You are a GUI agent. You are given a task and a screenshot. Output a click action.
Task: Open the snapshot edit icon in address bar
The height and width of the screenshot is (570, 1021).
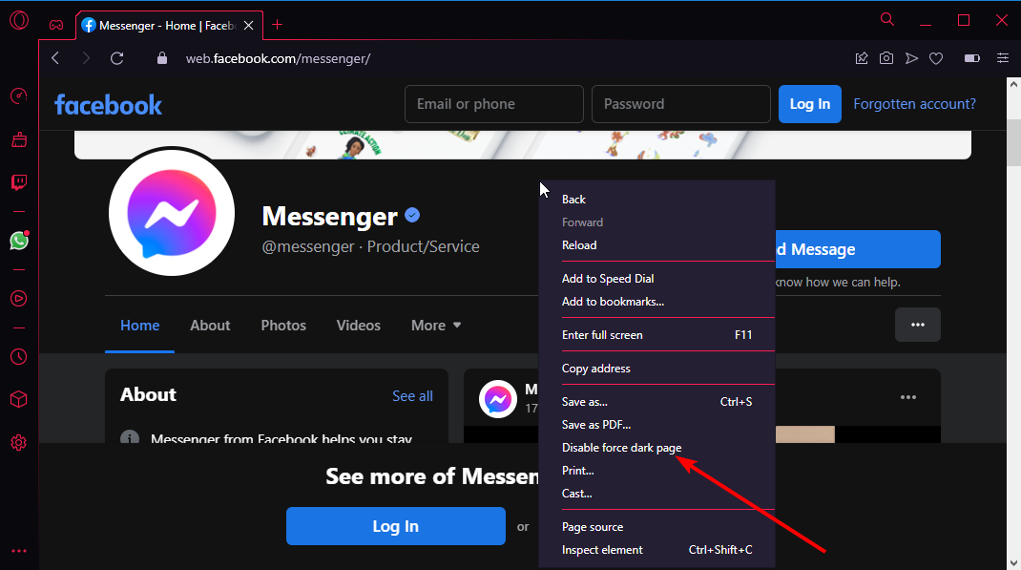coord(862,58)
